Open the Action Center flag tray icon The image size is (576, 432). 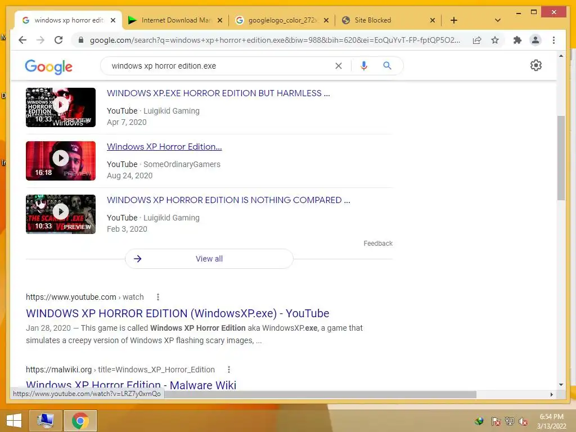pos(496,421)
